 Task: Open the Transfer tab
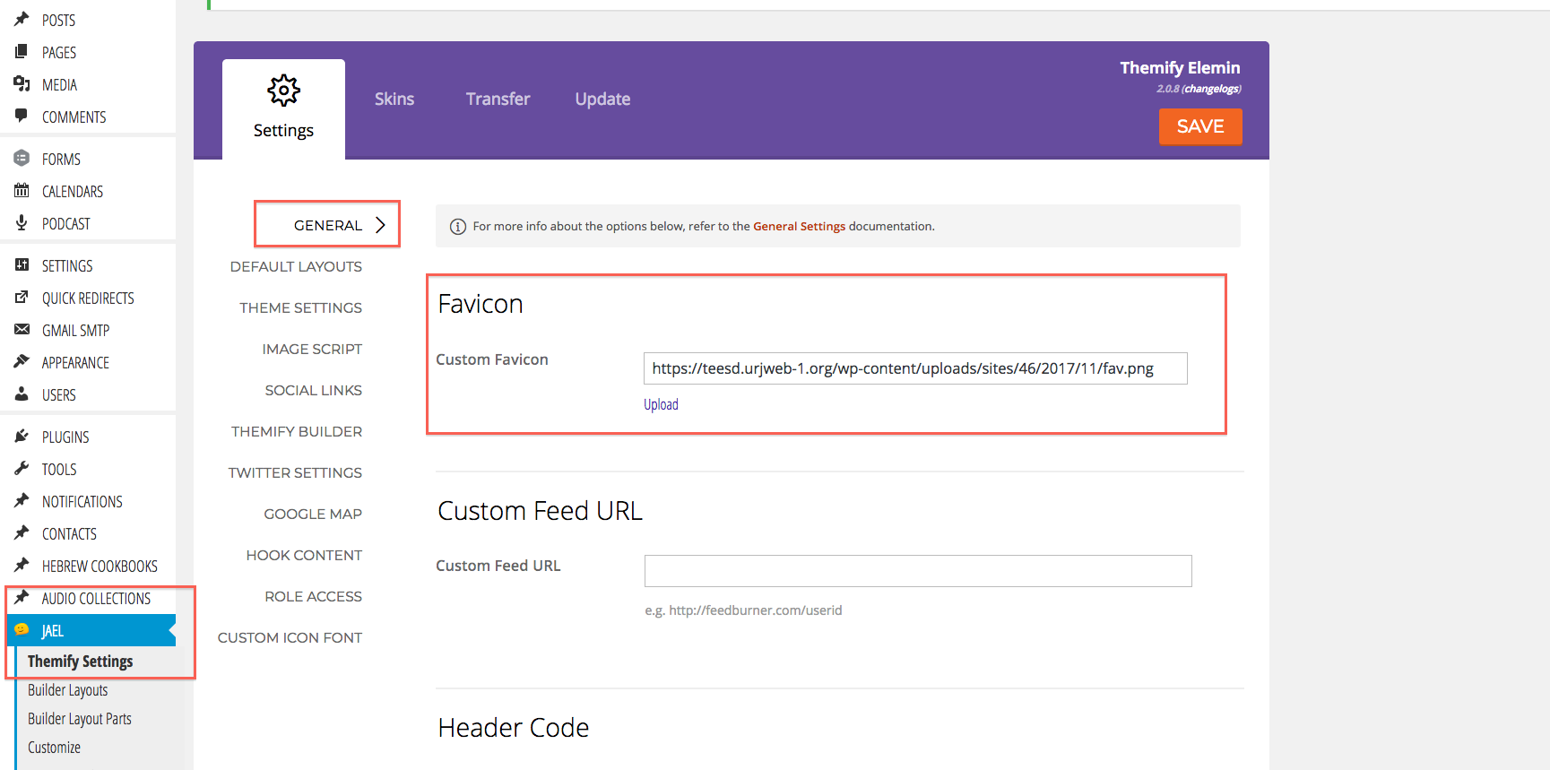[498, 99]
